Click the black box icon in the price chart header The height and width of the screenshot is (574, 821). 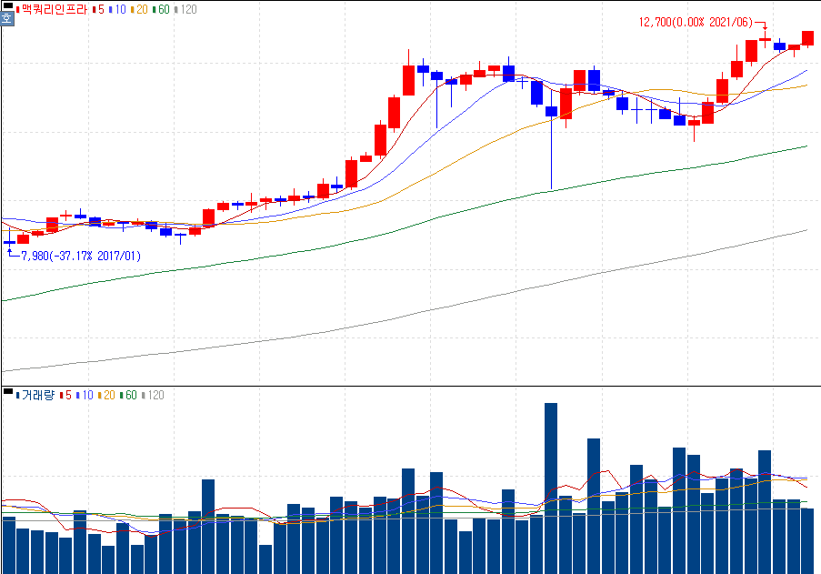tap(8, 5)
